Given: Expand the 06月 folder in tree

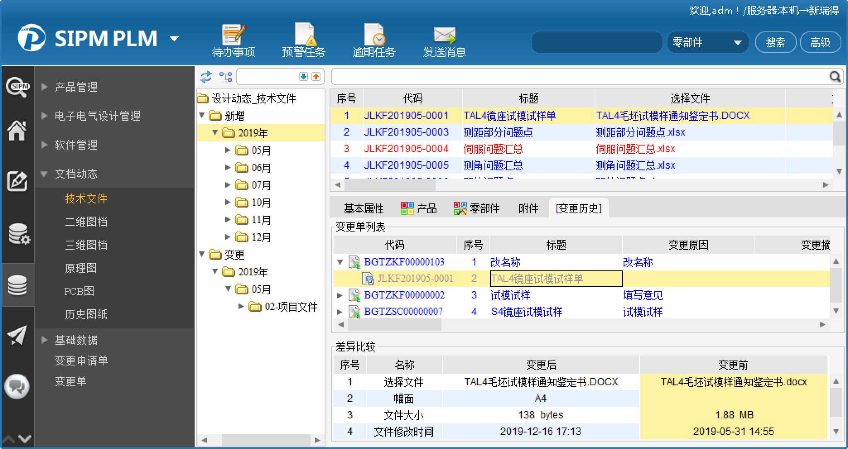Looking at the screenshot, I should pos(228,167).
